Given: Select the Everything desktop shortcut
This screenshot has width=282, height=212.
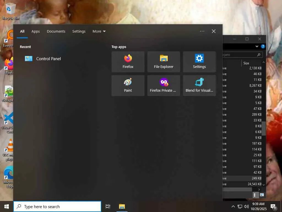Looking at the screenshot, I should (x=8, y=39).
